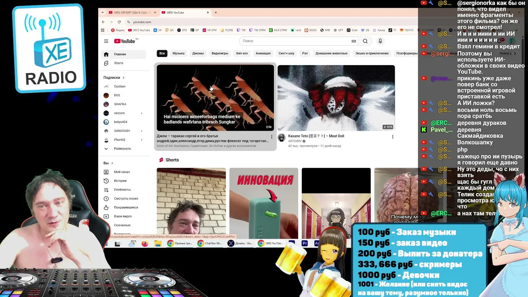This screenshot has width=528, height=297.
Task: Select the Хип-хоп filter chip
Action: (242, 53)
